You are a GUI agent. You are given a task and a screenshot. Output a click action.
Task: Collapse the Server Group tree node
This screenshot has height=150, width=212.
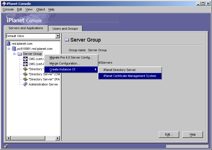pyautogui.click(x=14, y=54)
